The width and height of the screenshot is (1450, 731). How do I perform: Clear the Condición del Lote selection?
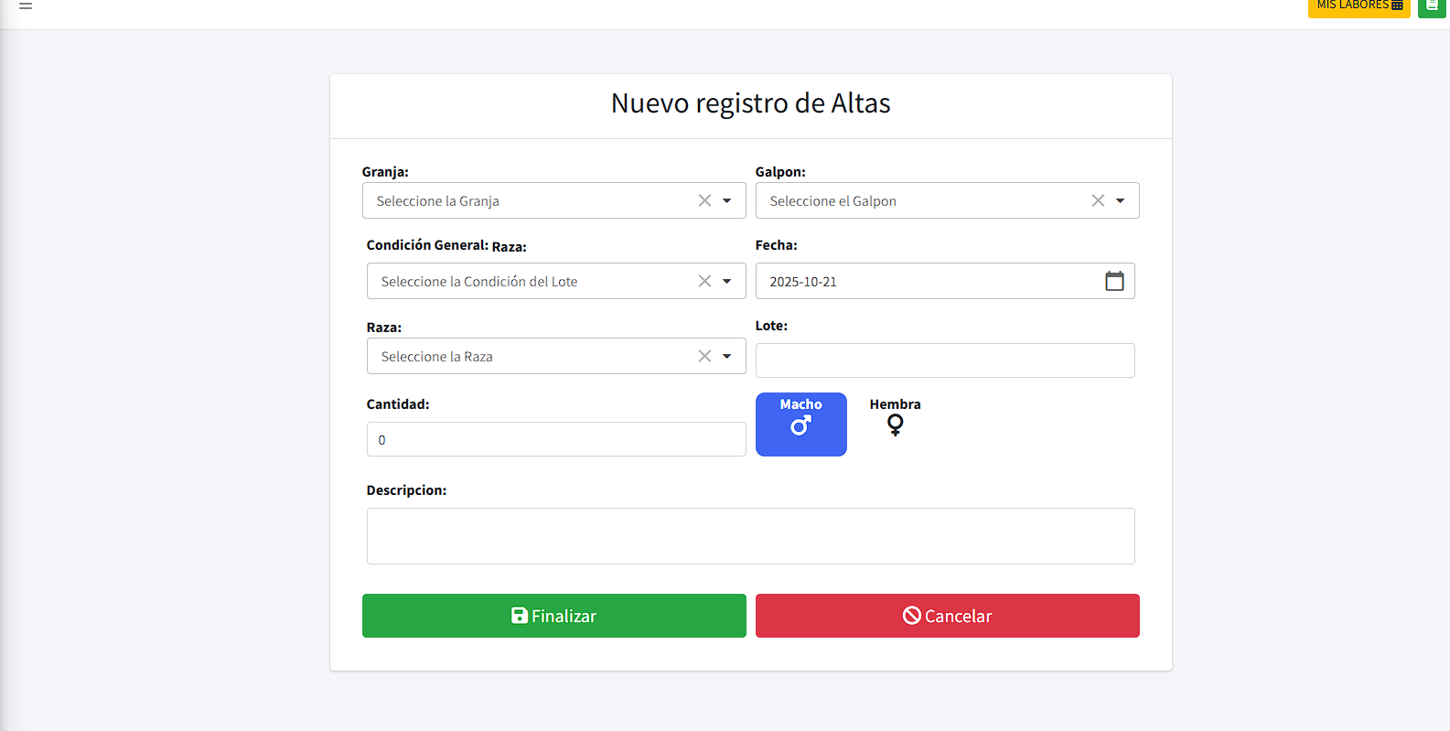pyautogui.click(x=704, y=281)
